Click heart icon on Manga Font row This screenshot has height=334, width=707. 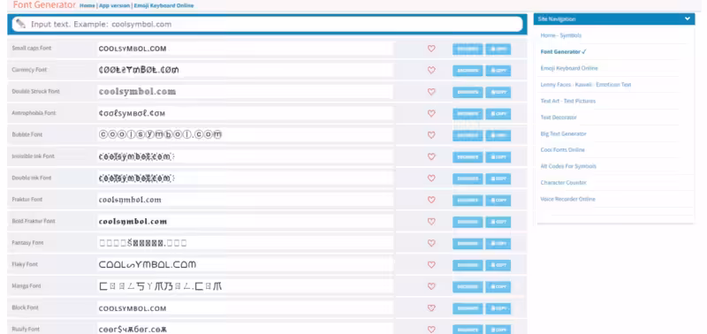[431, 286]
